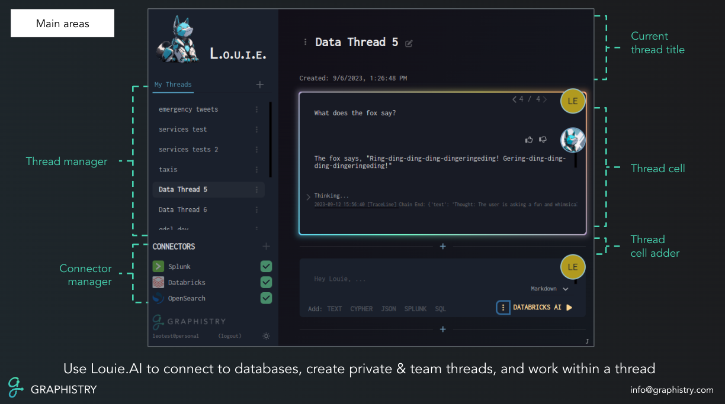
Task: Toggle the Databricks connector checkbox
Action: pyautogui.click(x=267, y=282)
